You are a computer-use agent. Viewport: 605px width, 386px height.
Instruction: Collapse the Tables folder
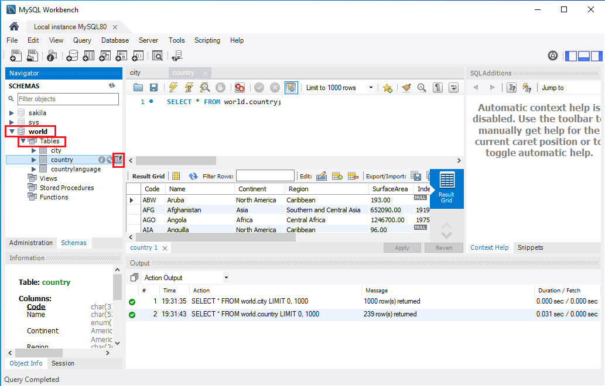[x=23, y=141]
